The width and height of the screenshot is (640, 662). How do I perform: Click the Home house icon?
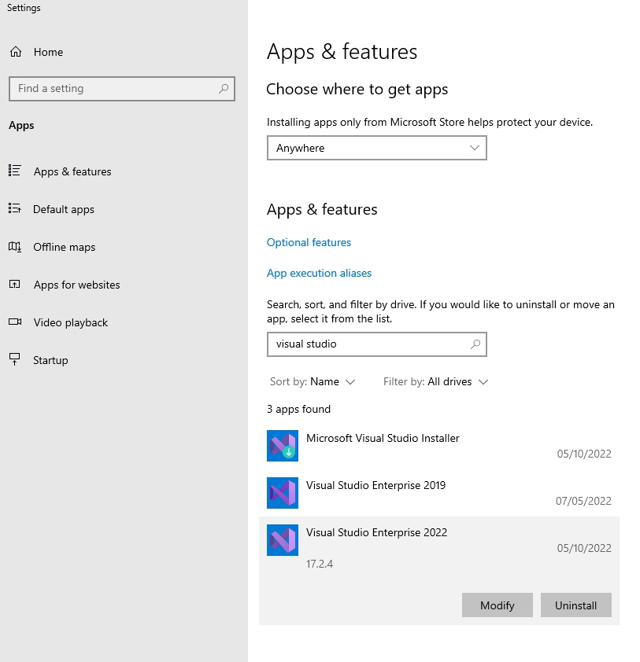coord(16,52)
